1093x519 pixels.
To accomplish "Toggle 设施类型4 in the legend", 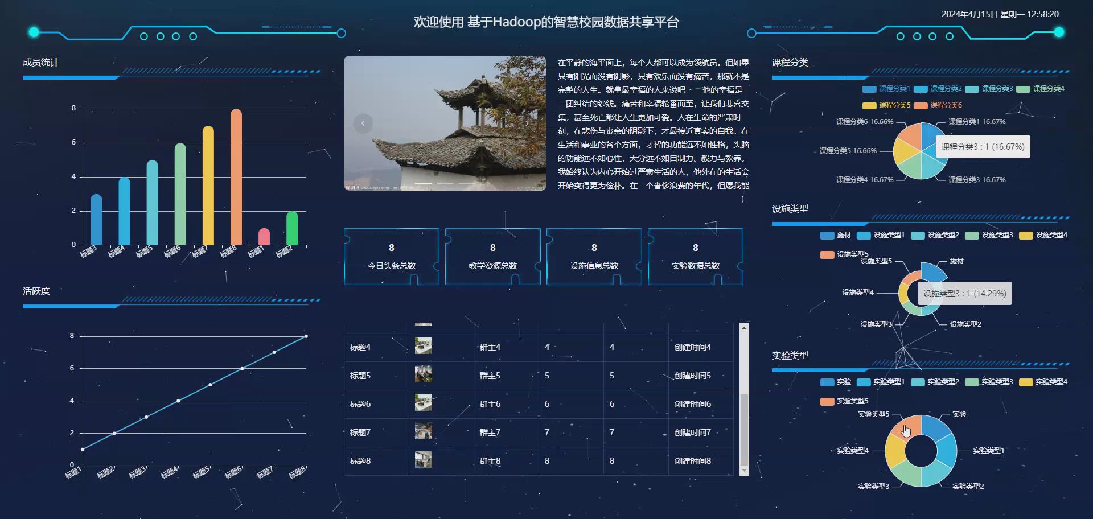I will pos(1043,235).
